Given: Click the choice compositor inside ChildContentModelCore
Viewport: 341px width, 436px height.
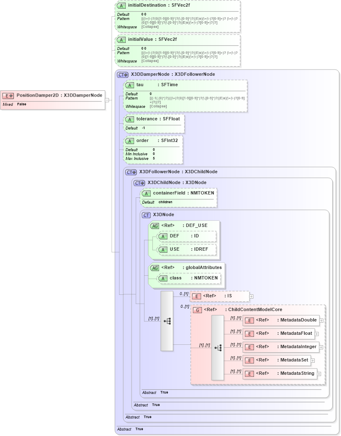Looking at the screenshot, I should [218, 348].
